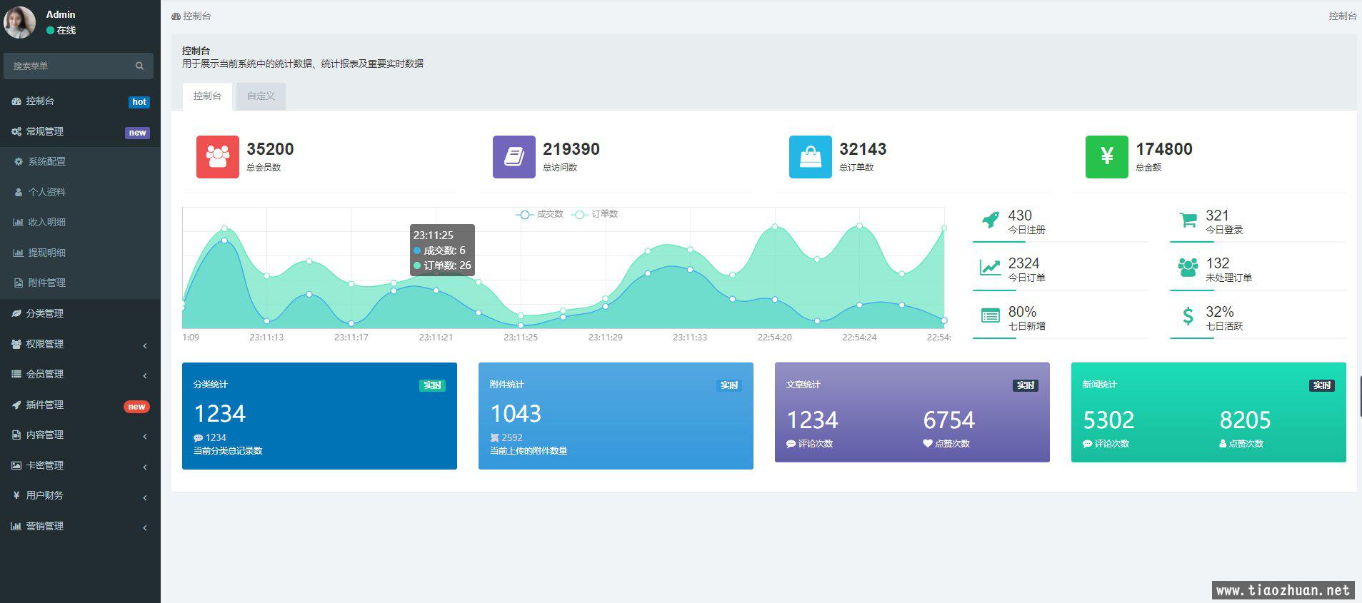Click the 174800 total amount value

coord(1164,149)
